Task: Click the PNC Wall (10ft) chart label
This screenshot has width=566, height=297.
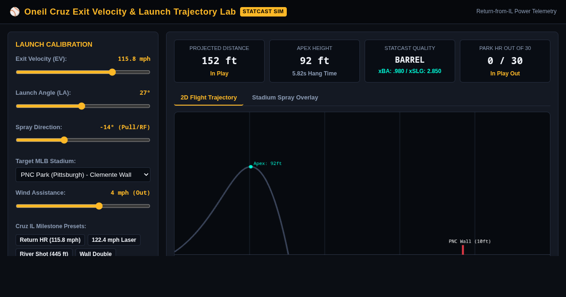Action: (x=470, y=241)
